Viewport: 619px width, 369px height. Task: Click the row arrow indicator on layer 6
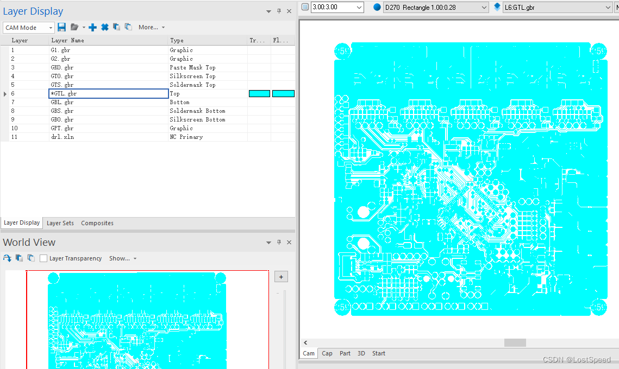5,94
